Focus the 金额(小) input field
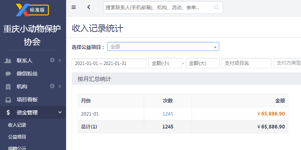The image size is (301, 150). coord(165,63)
